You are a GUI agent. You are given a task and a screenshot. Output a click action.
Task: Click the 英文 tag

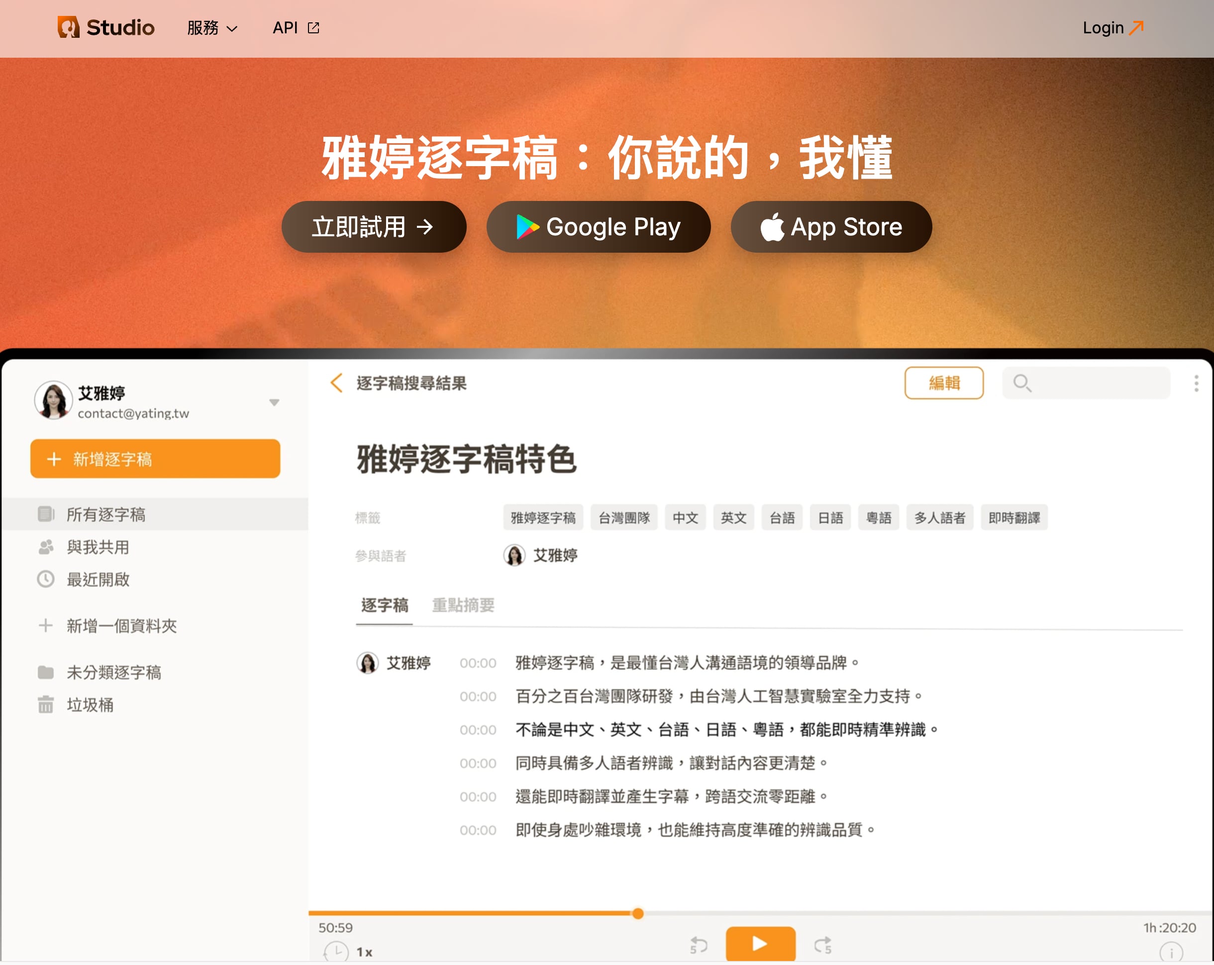734,517
